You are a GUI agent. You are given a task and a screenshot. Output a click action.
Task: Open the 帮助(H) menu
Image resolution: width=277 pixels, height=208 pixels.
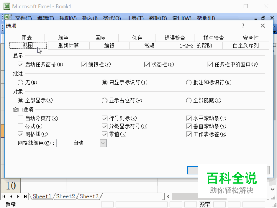pos(206,18)
